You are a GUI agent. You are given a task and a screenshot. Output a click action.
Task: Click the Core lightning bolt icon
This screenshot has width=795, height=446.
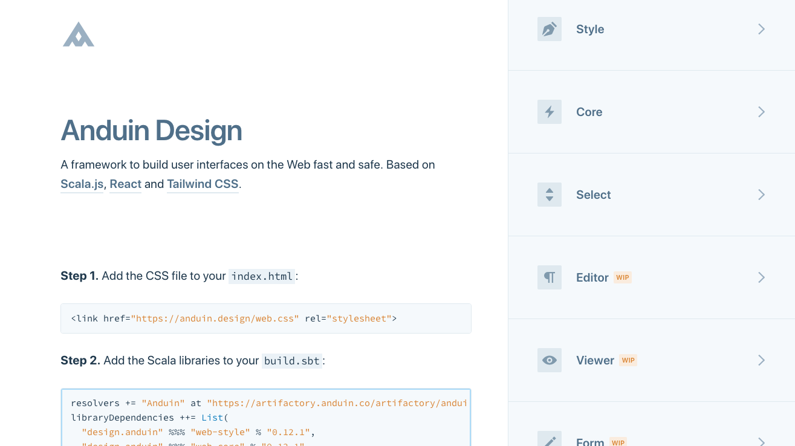coord(550,112)
